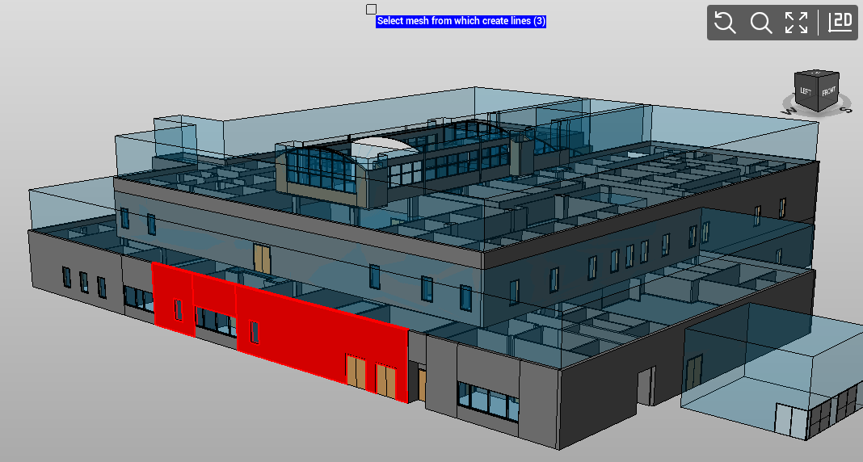Select the tan door on the upper floor
The width and height of the screenshot is (863, 462).
[261, 258]
